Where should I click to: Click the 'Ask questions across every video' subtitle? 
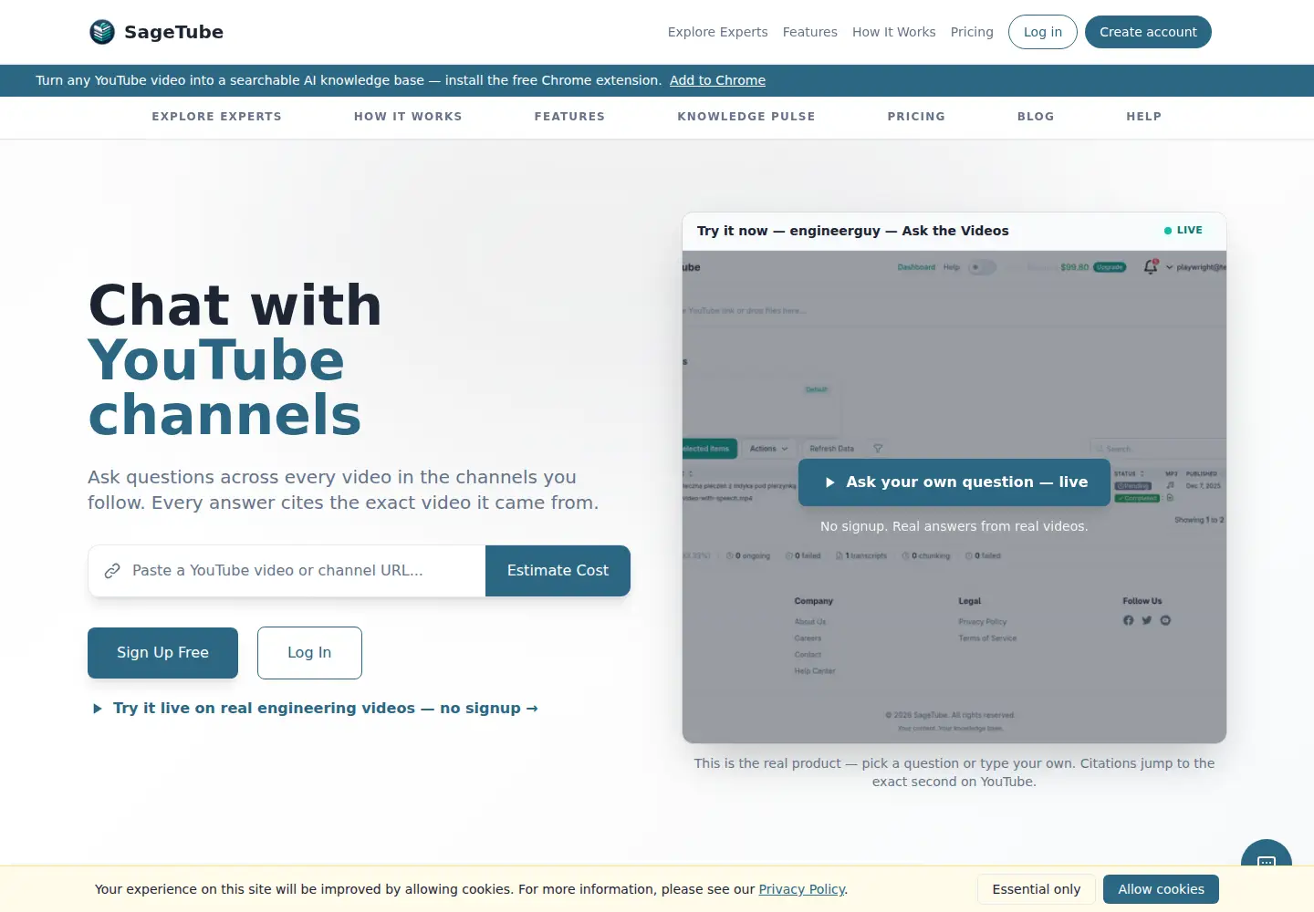(343, 490)
